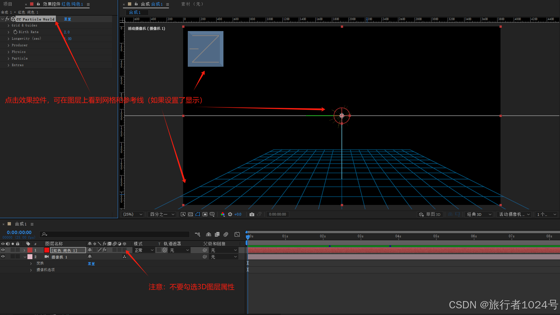This screenshot has width=560, height=315.
Task: Expand Physics property group
Action: [9, 52]
